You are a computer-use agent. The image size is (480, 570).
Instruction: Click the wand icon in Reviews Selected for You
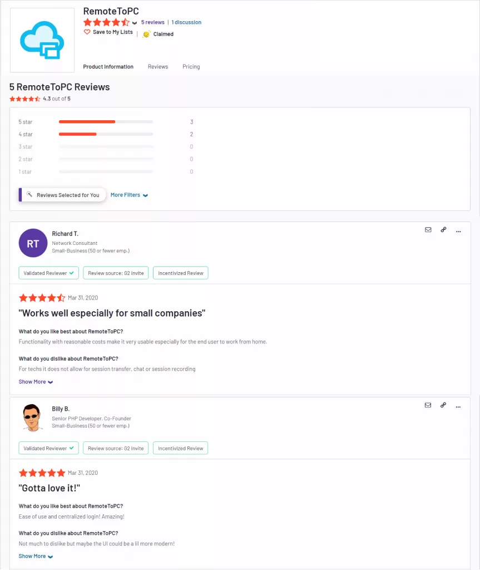pyautogui.click(x=29, y=194)
